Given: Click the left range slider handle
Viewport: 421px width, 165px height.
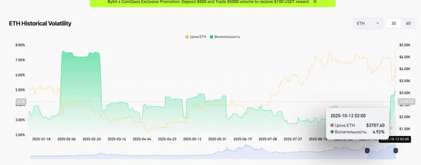Looking at the screenshot, I should 368,151.
